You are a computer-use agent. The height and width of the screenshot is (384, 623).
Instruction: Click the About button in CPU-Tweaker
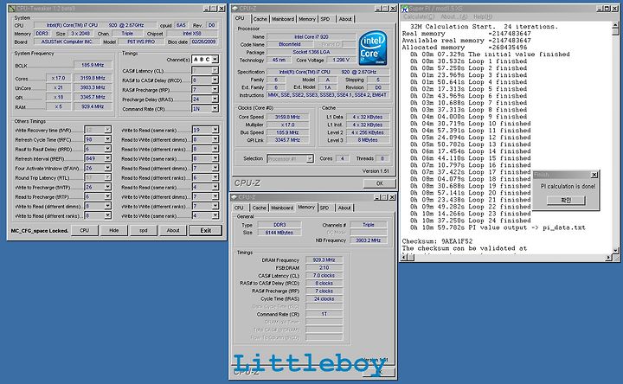pyautogui.click(x=173, y=230)
